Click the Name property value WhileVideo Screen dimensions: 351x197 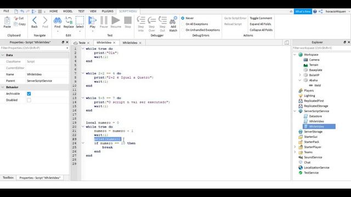34,74
